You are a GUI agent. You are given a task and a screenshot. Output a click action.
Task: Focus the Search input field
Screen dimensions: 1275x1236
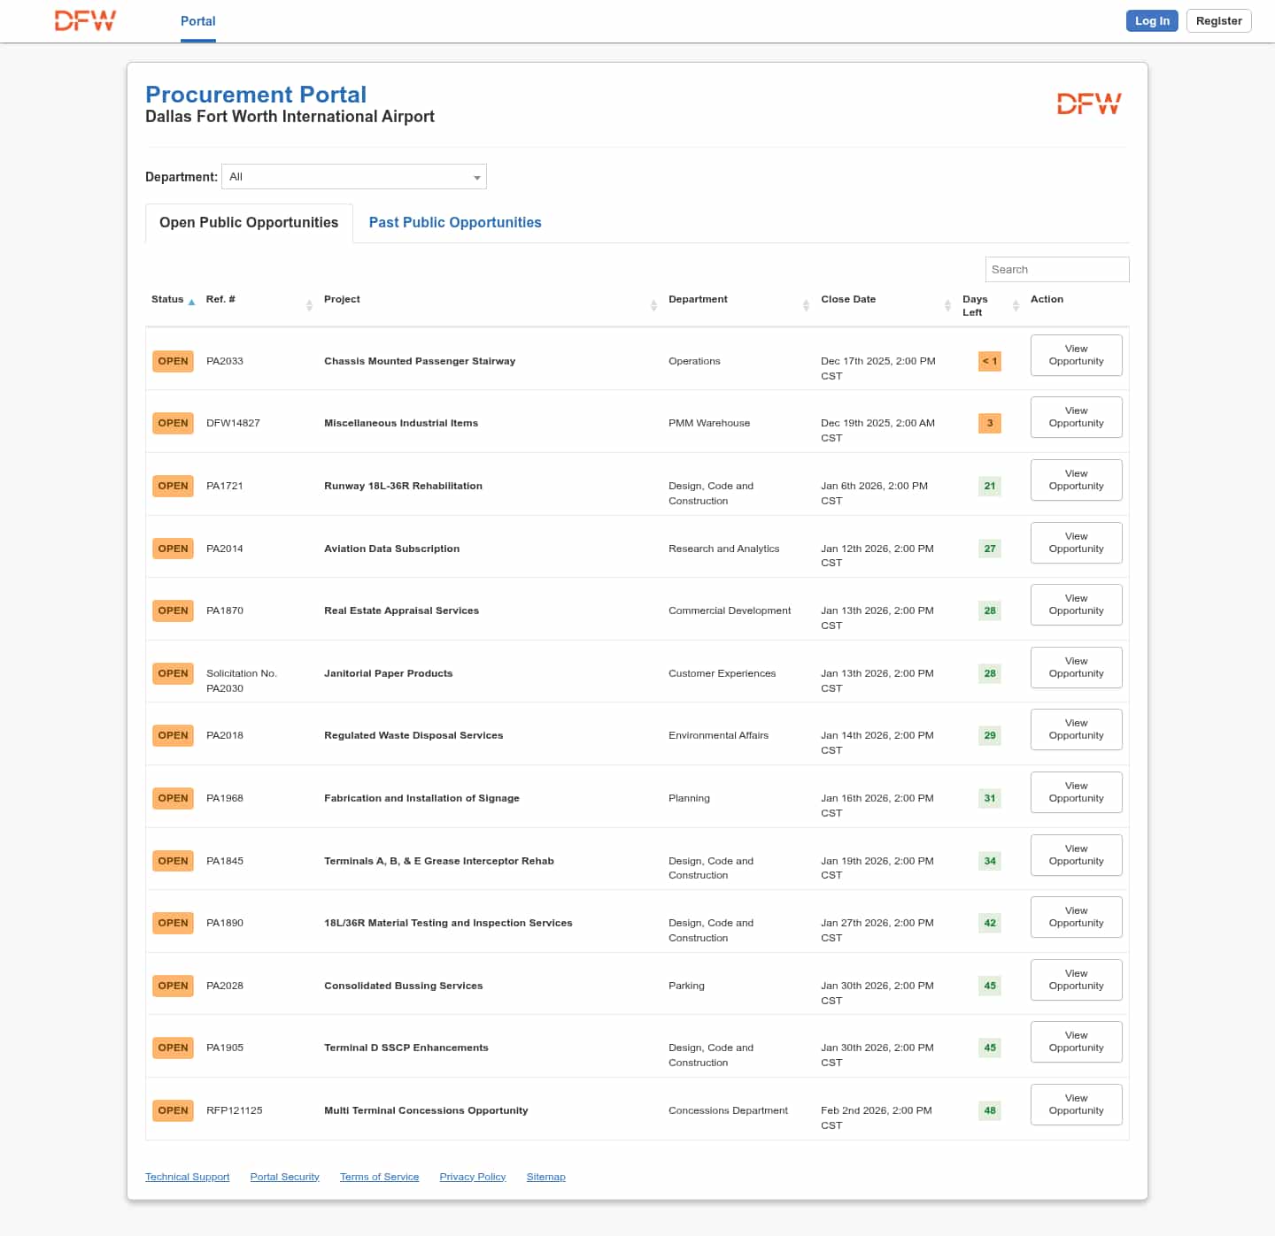point(1056,270)
